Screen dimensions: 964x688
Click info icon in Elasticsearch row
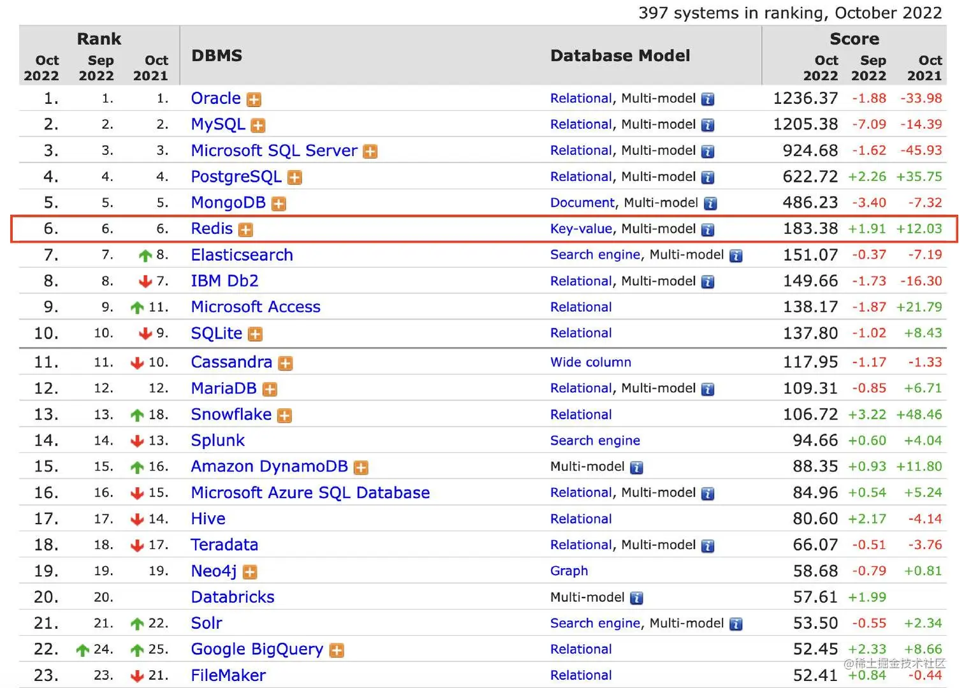pos(736,256)
